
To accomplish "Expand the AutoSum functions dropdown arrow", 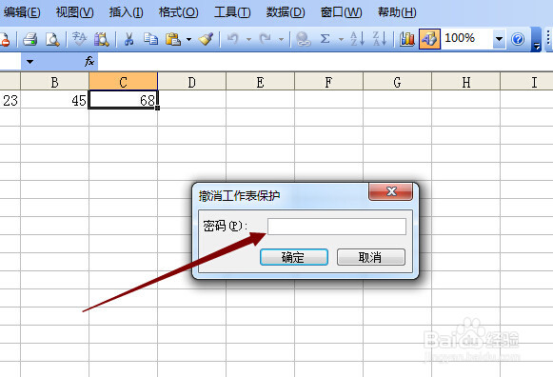I will pyautogui.click(x=341, y=39).
